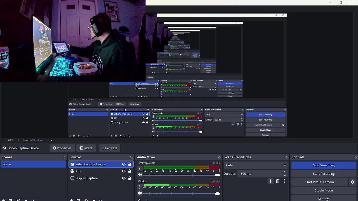Decrease transition duration with down arrow
The image size is (358, 201).
[x=285, y=175]
